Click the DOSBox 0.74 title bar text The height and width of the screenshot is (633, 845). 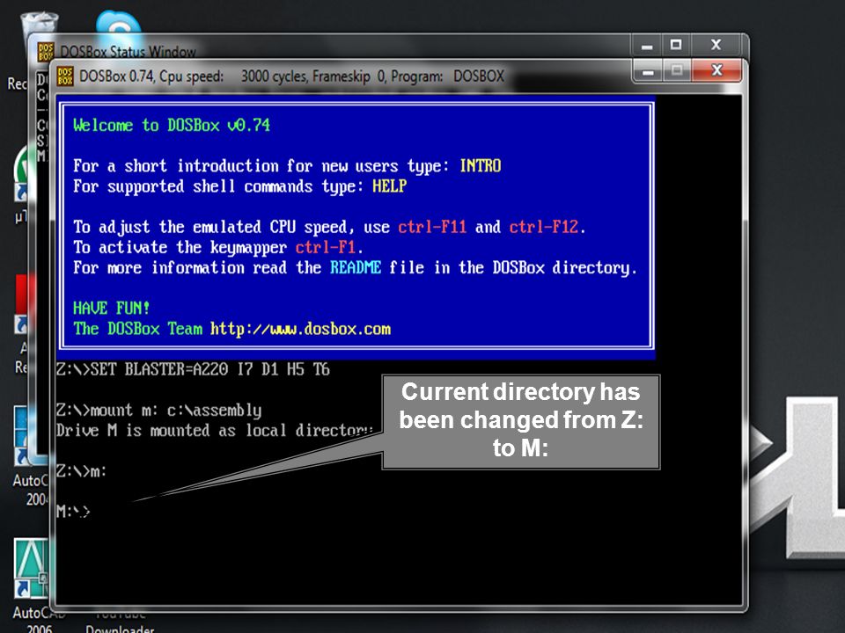pyautogui.click(x=291, y=76)
